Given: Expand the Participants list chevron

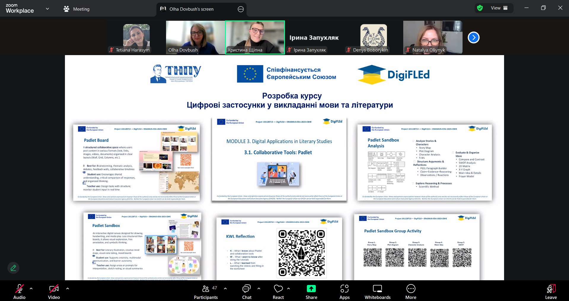Looking at the screenshot, I should pos(225,289).
